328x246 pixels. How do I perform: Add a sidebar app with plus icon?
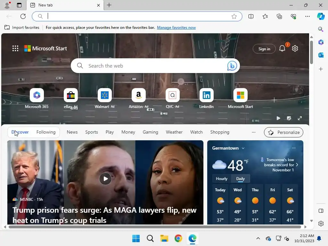pos(321,69)
